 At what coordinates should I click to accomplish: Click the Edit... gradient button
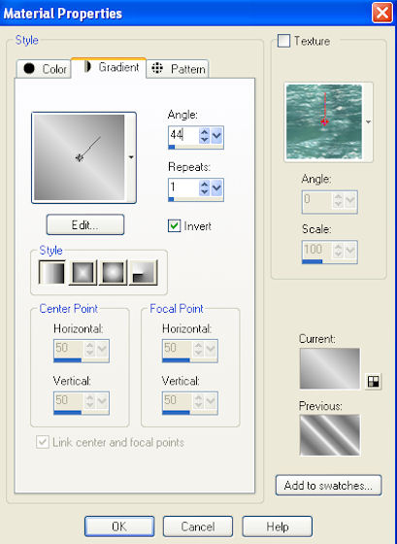(x=85, y=224)
